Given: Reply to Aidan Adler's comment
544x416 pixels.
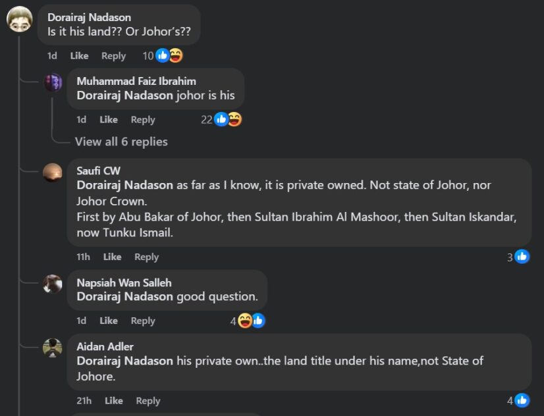Looking at the screenshot, I should pos(148,400).
